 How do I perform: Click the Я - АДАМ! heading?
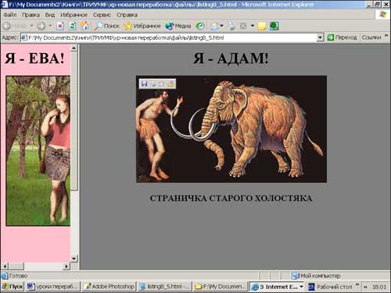pos(231,58)
